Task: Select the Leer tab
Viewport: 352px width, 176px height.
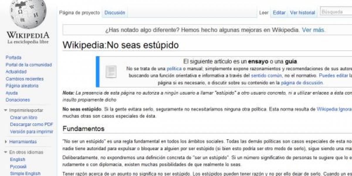Action: coord(264,13)
